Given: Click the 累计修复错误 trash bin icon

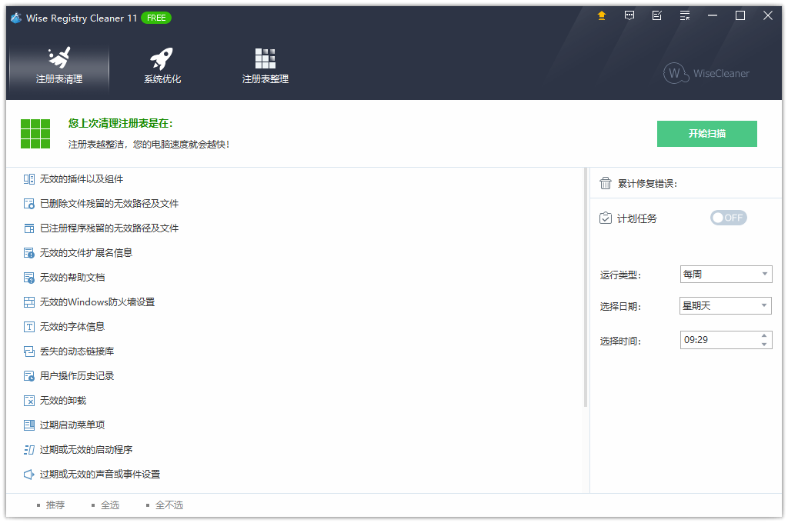Looking at the screenshot, I should pos(606,182).
